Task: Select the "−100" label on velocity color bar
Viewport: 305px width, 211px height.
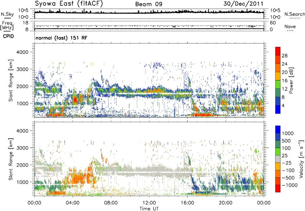Action: point(288,170)
